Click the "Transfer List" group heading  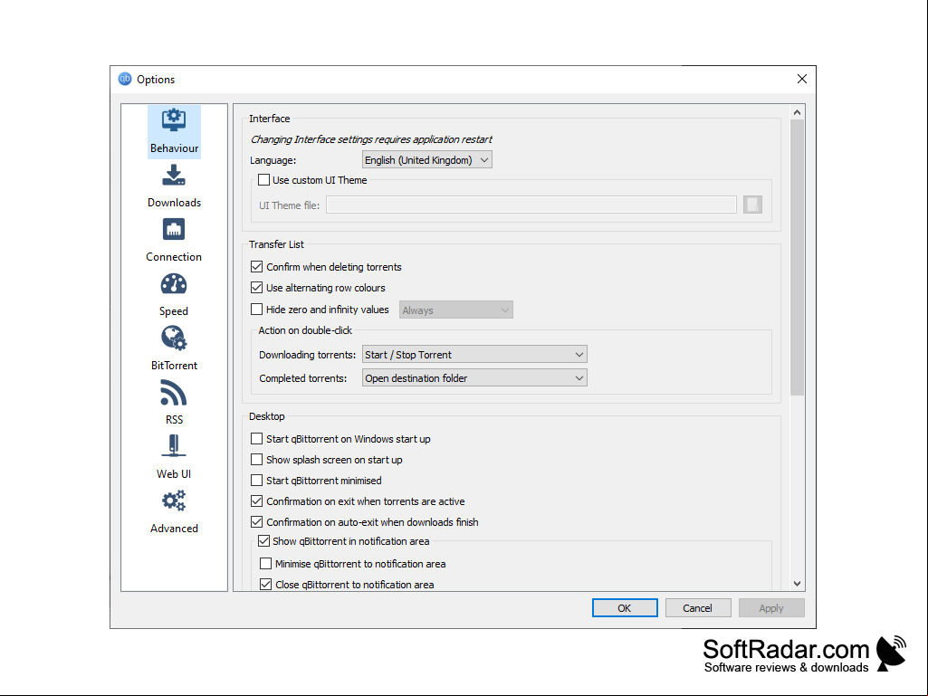click(276, 244)
